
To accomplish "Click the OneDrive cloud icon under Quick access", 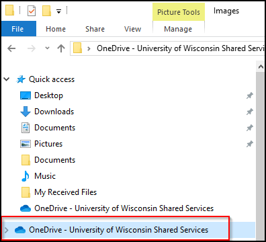I will click(26, 208).
